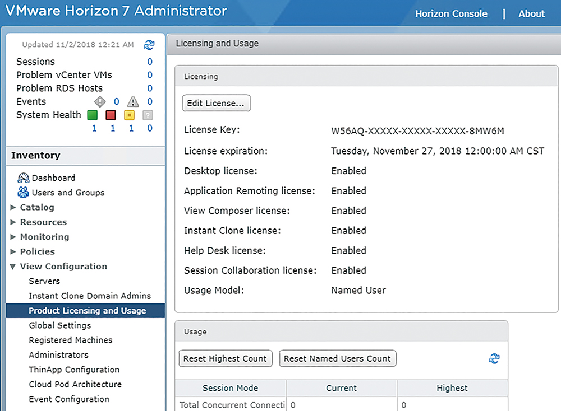561x411 pixels.
Task: Open Dashboard via its gauge icon
Action: (23, 178)
